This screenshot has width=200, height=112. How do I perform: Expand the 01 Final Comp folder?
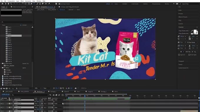point(1,63)
